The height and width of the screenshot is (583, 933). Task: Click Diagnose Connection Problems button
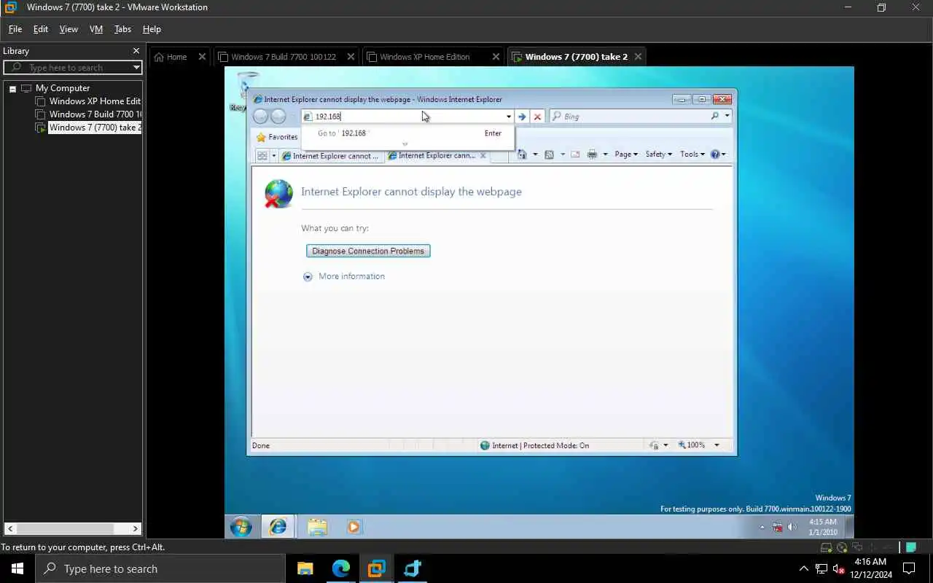coord(368,251)
